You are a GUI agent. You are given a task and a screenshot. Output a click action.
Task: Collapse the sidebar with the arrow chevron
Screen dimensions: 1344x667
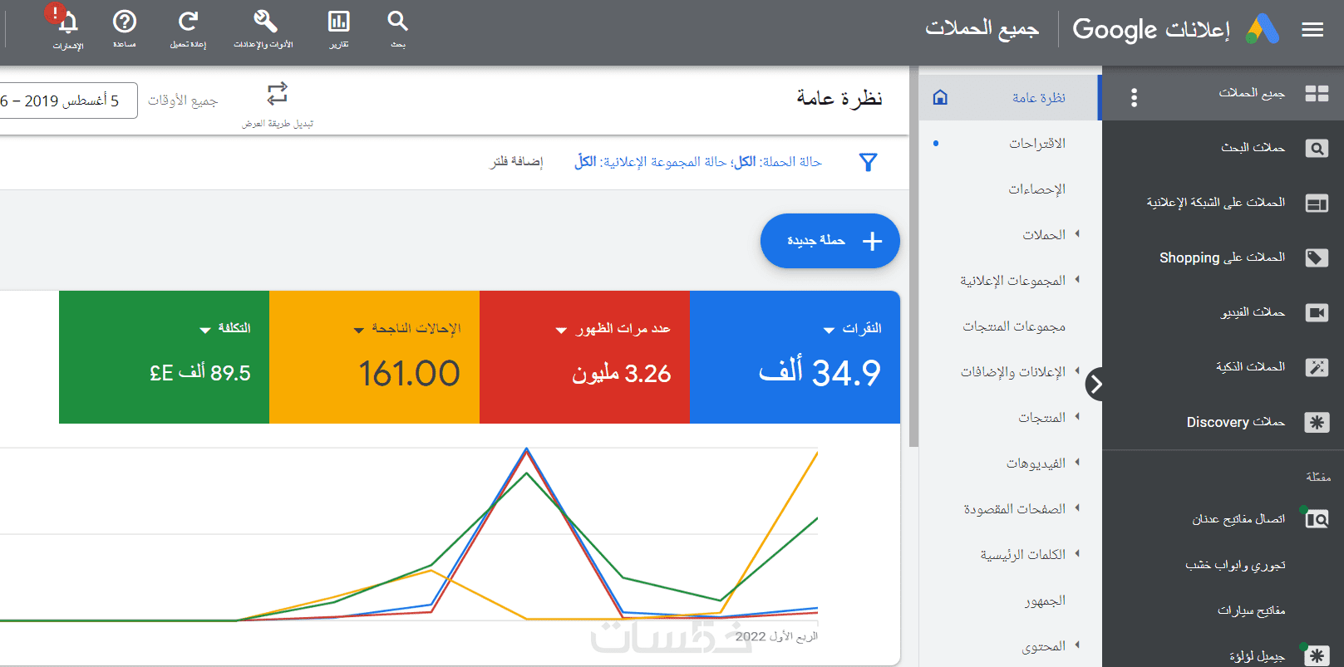pos(1096,384)
